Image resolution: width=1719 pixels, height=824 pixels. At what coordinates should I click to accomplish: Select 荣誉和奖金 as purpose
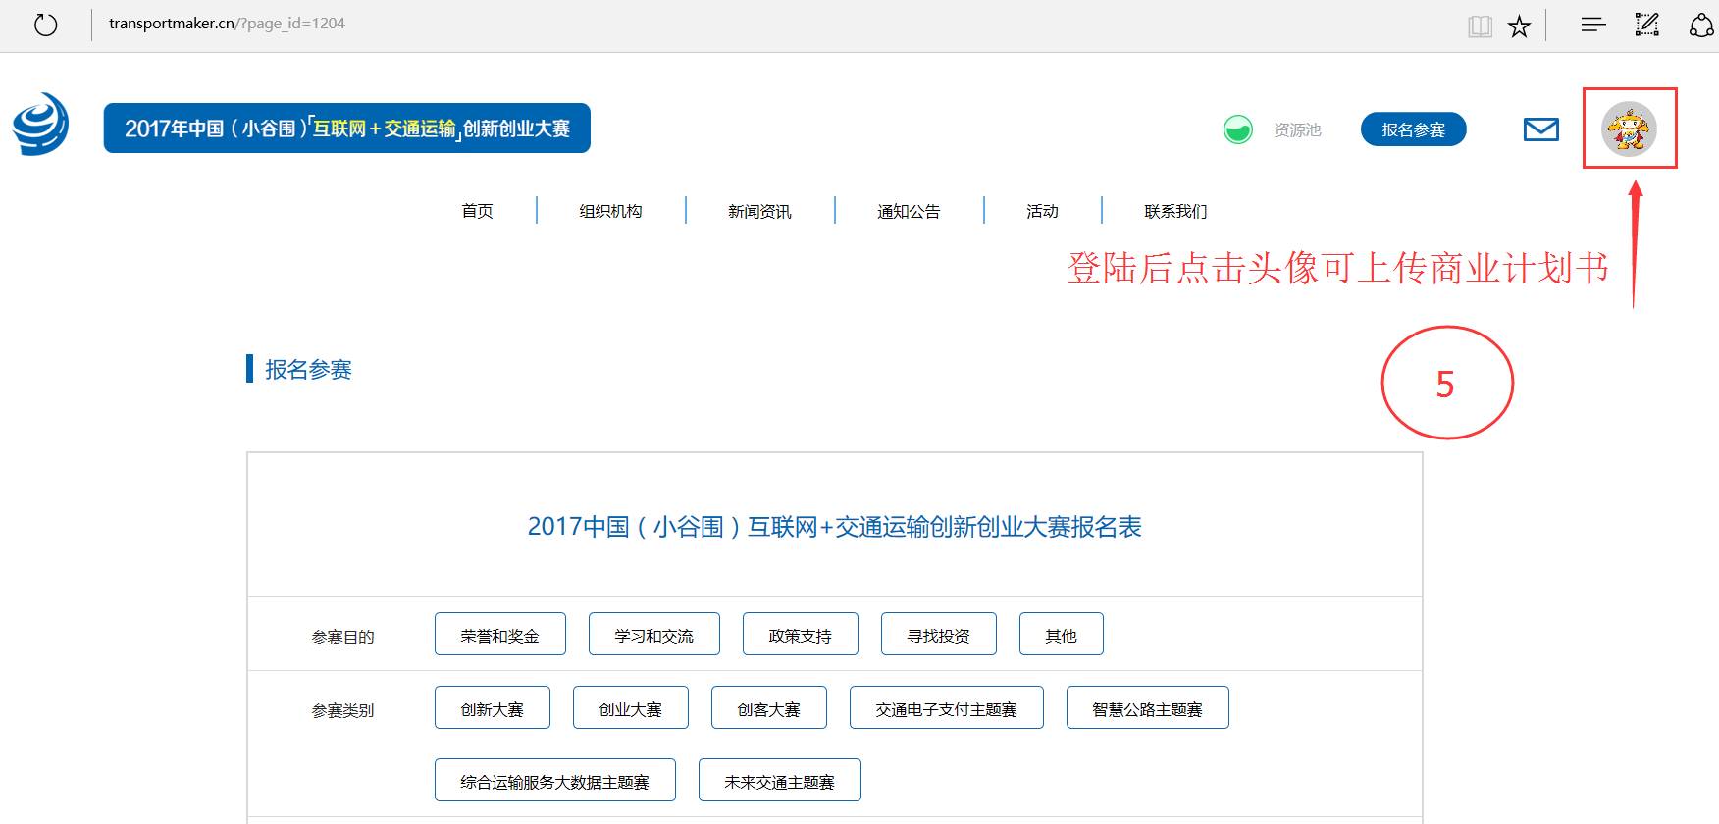(500, 634)
